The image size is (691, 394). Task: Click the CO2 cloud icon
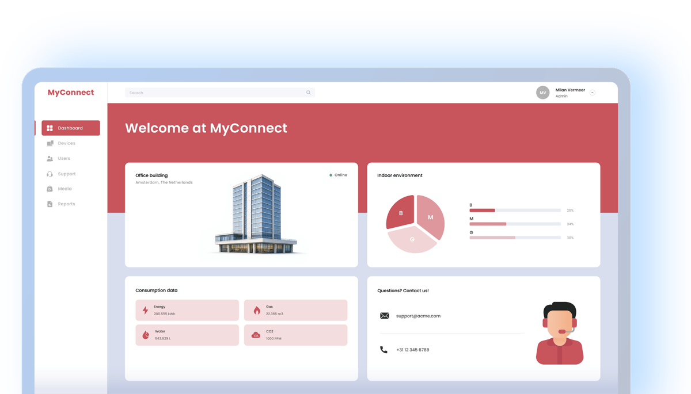[x=256, y=335]
